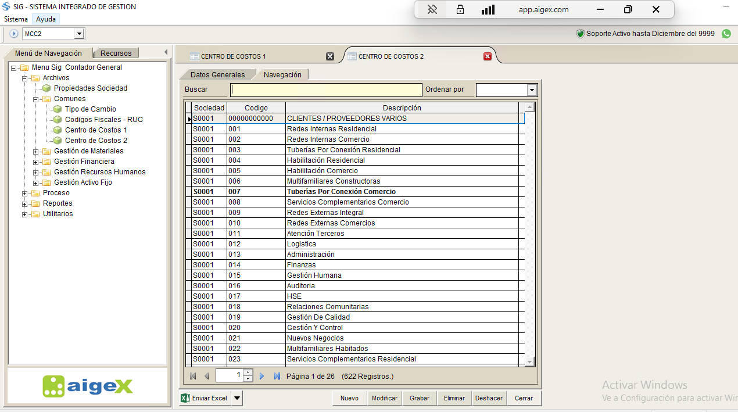The width and height of the screenshot is (738, 412).
Task: Decrease page number with the spinner down arrow
Action: pyautogui.click(x=248, y=379)
